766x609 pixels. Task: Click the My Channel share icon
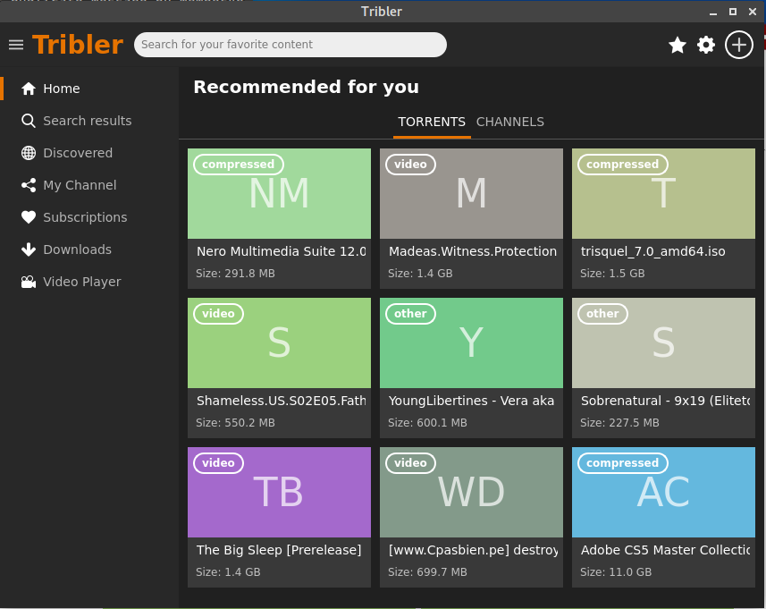click(x=29, y=185)
